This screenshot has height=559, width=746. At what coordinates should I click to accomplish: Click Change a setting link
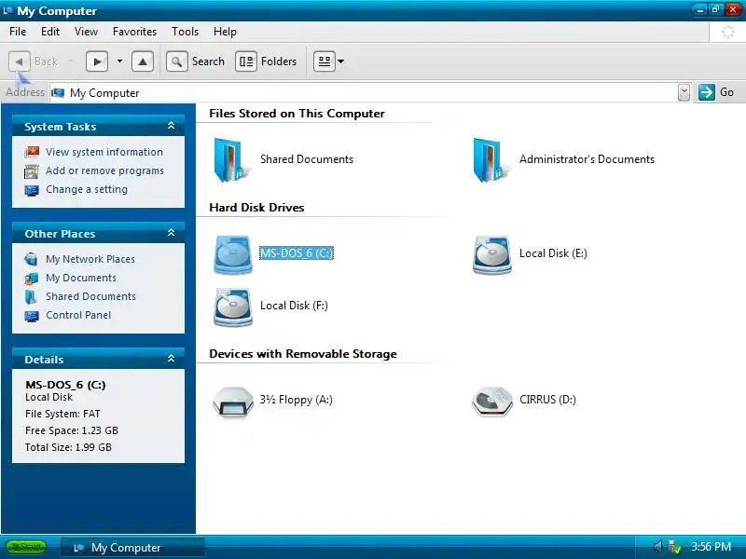pyautogui.click(x=87, y=189)
